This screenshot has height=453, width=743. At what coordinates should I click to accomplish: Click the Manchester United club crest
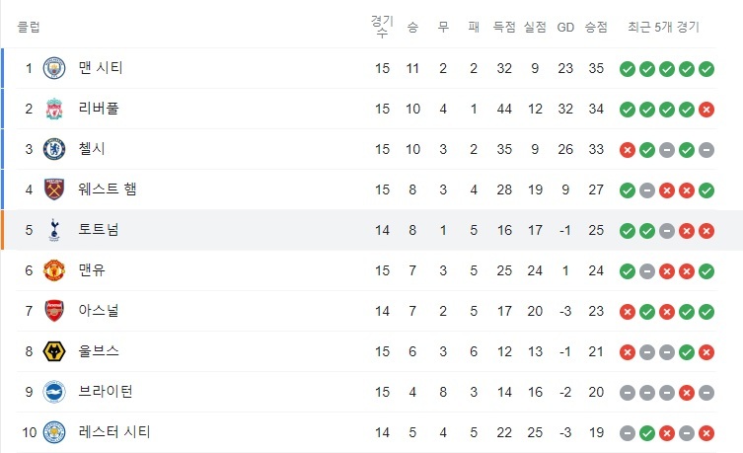[54, 271]
